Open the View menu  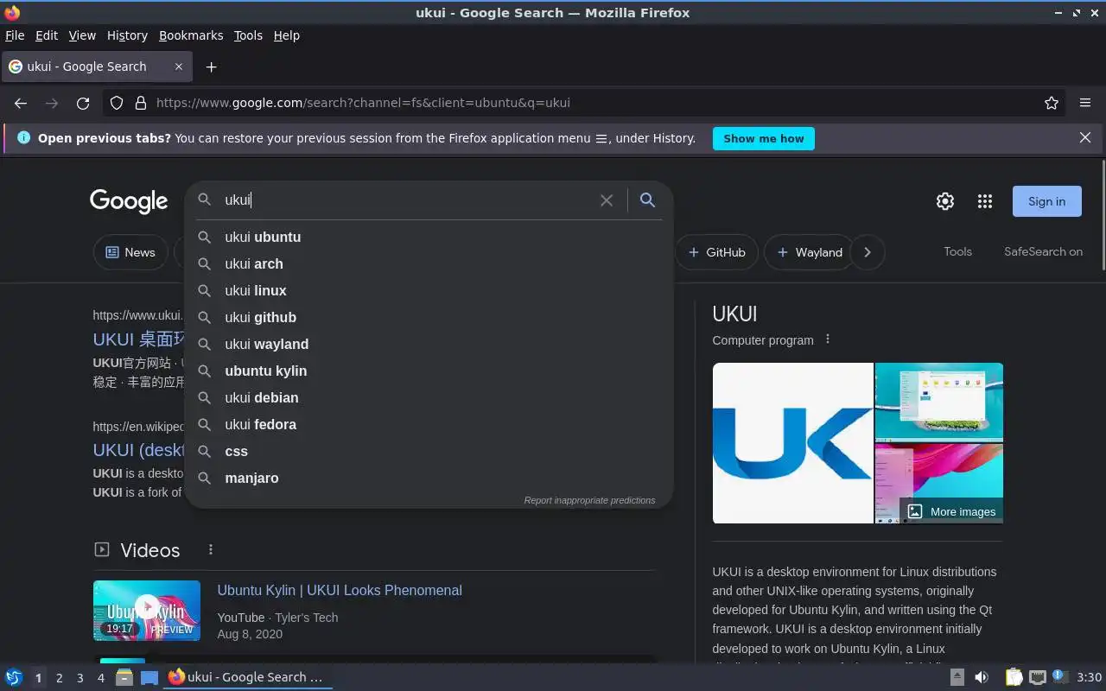click(x=82, y=35)
